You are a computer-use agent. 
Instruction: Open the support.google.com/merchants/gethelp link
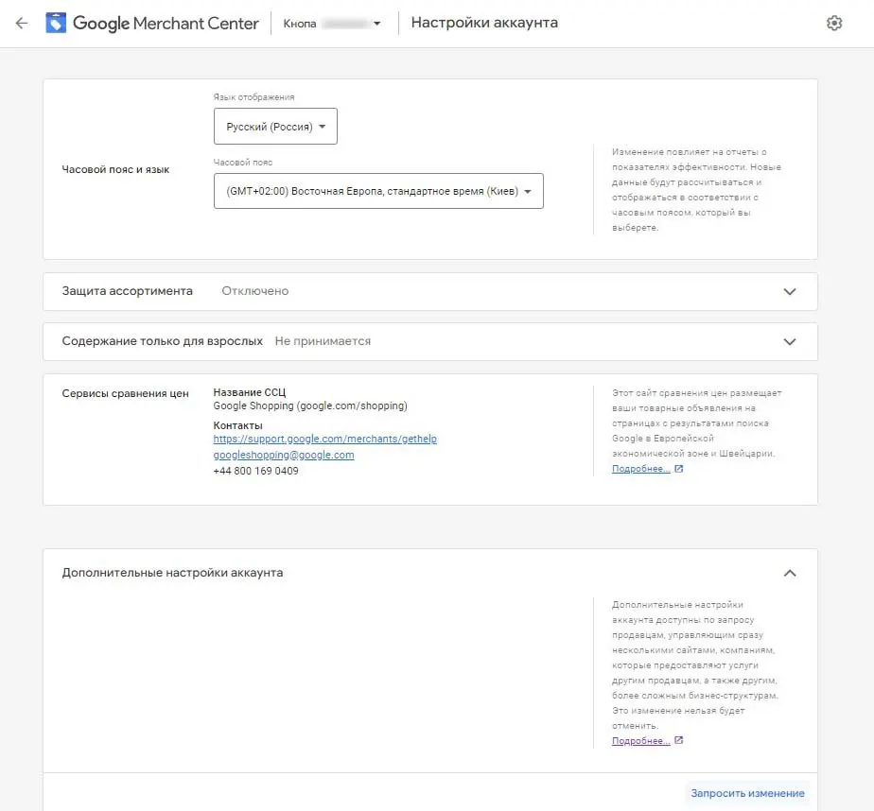coord(325,439)
